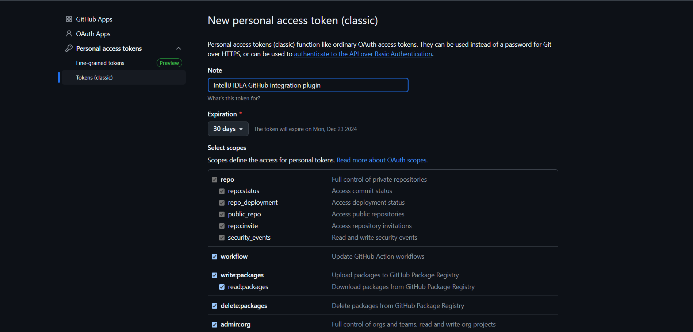Uncheck the workflow scope checkbox

coord(214,256)
